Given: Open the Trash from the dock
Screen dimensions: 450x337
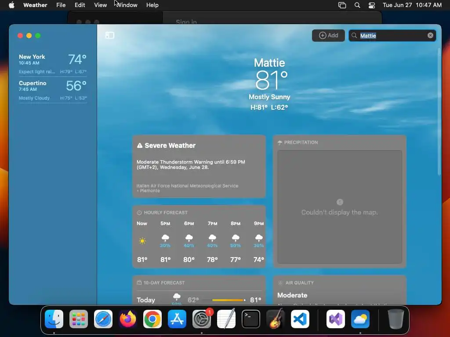Looking at the screenshot, I should pos(396,319).
